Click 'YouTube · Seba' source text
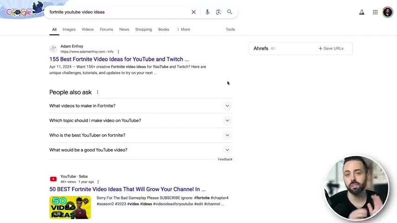The width and height of the screenshot is (397, 223). (x=74, y=177)
